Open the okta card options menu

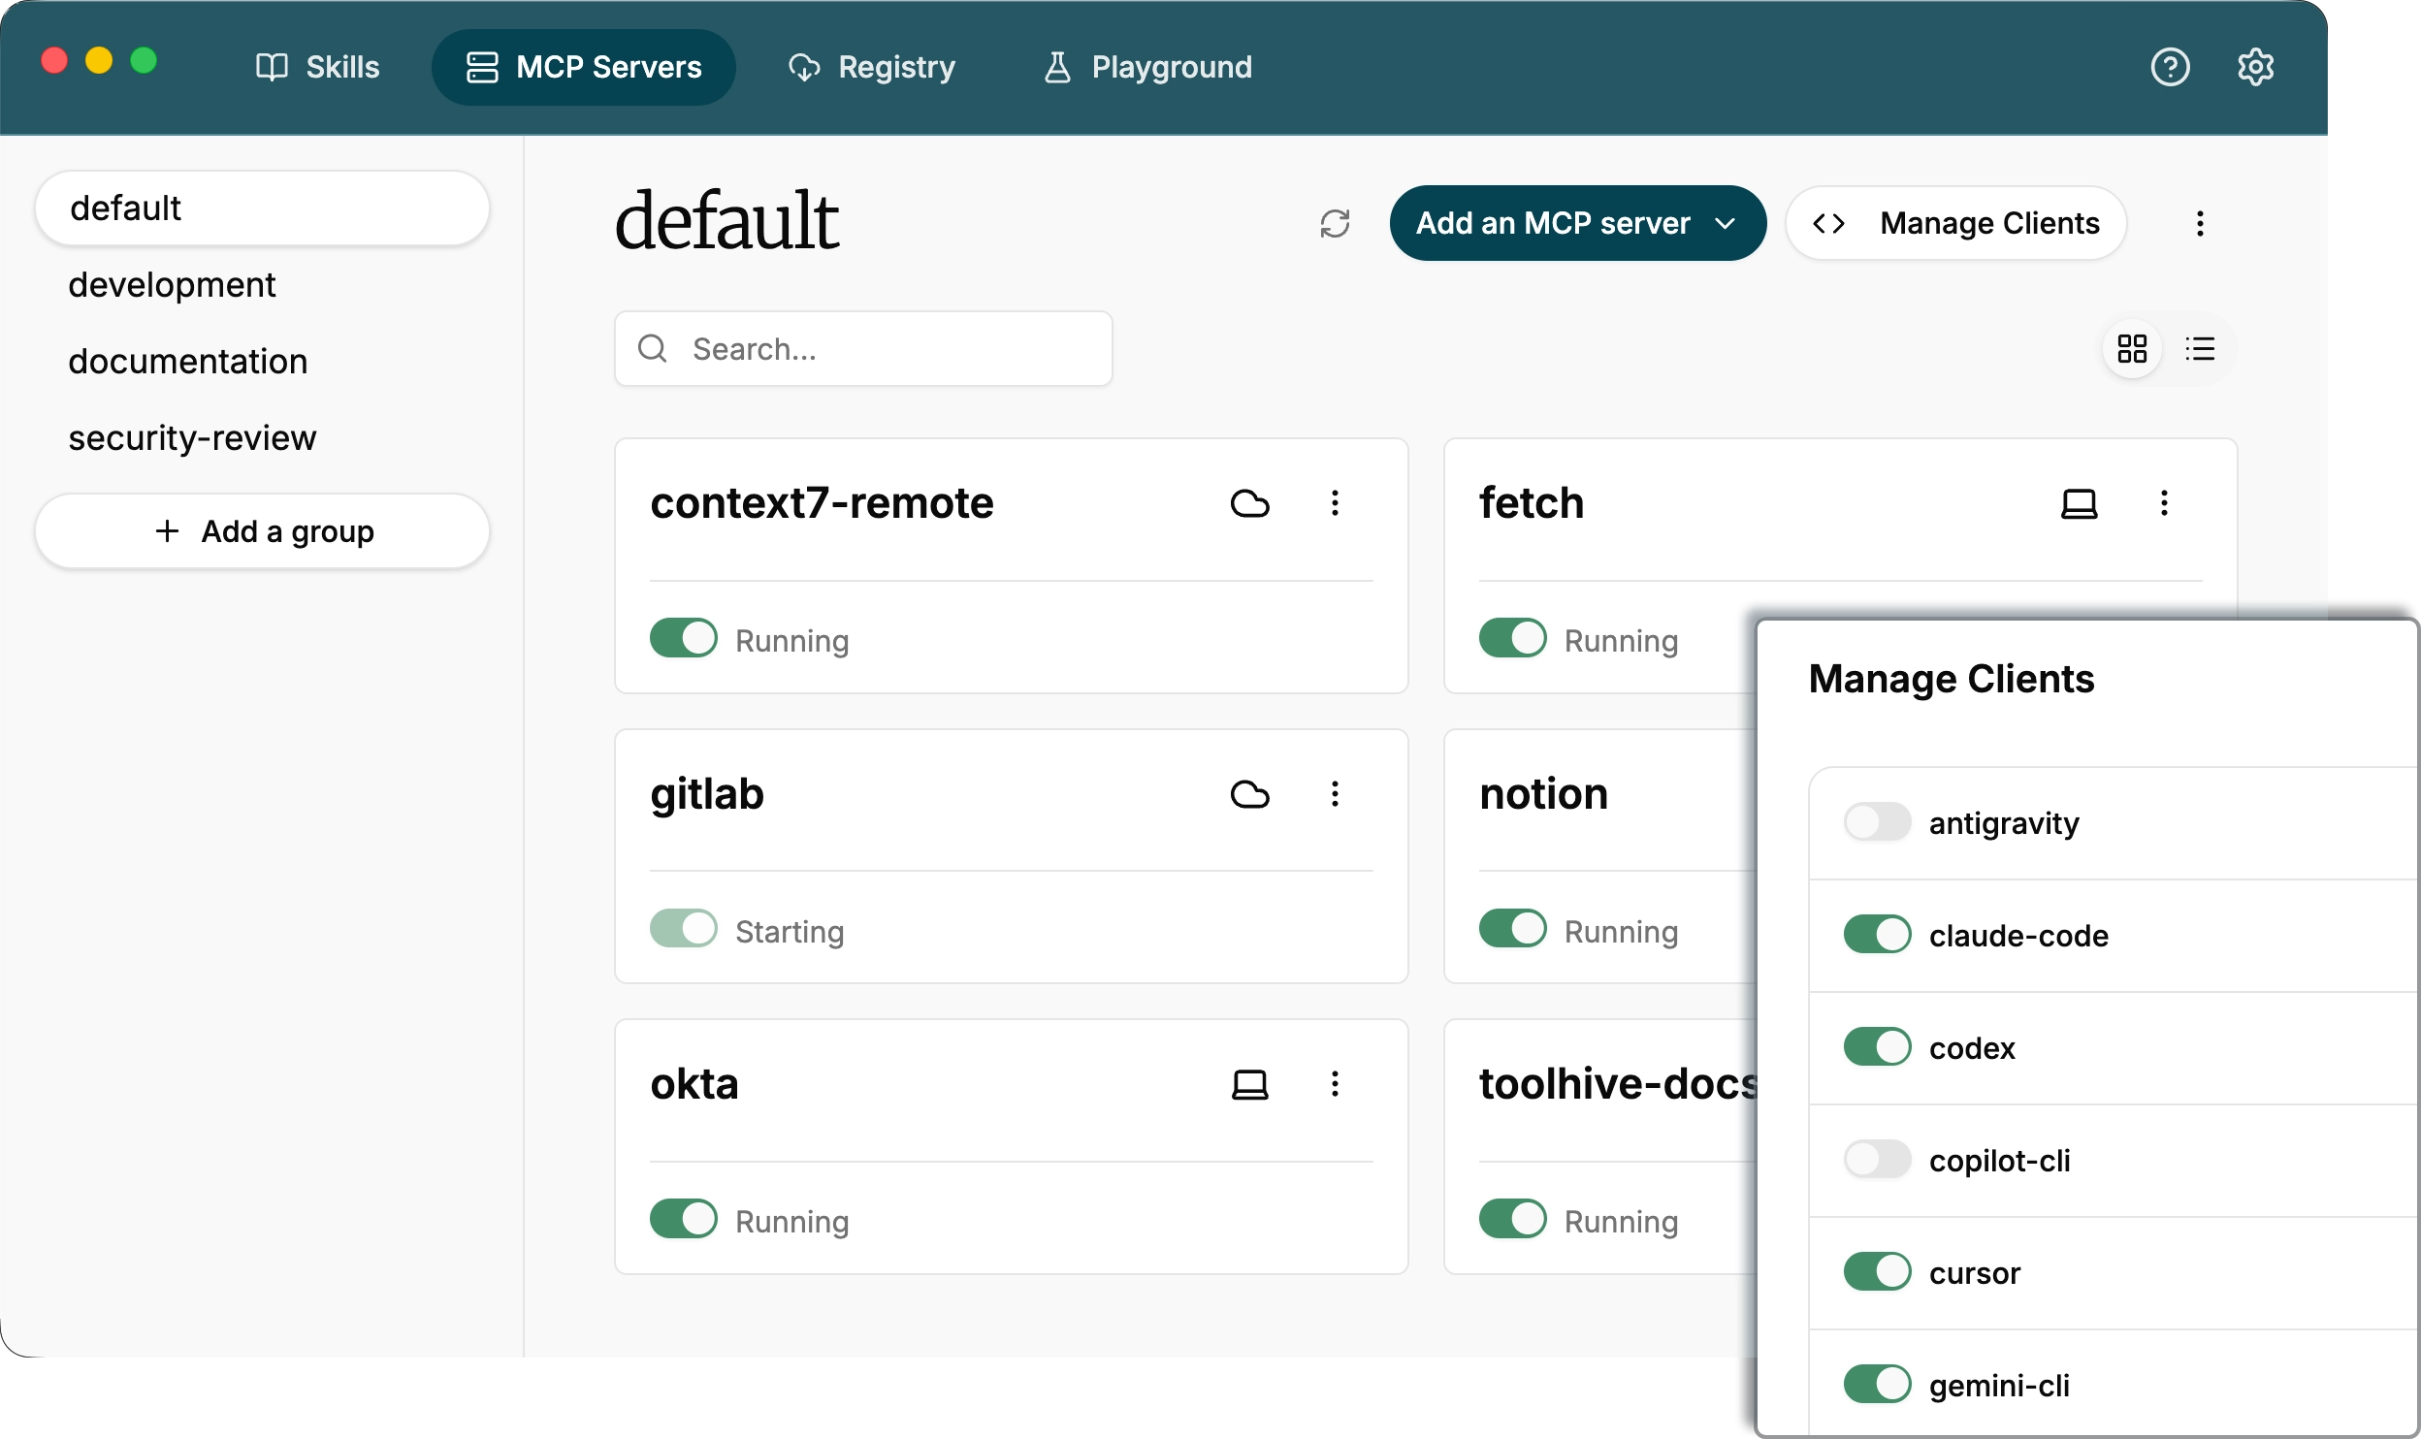1335,1083
